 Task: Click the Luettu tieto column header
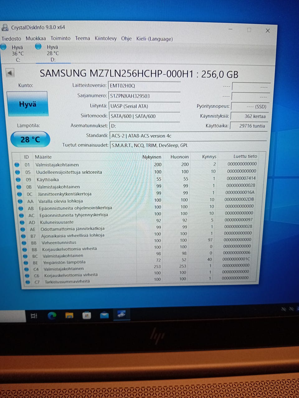tap(245, 156)
